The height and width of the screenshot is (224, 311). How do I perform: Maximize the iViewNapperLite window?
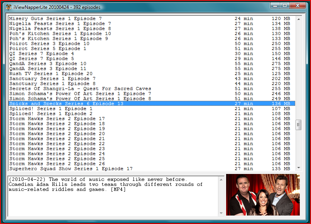tap(285, 6)
